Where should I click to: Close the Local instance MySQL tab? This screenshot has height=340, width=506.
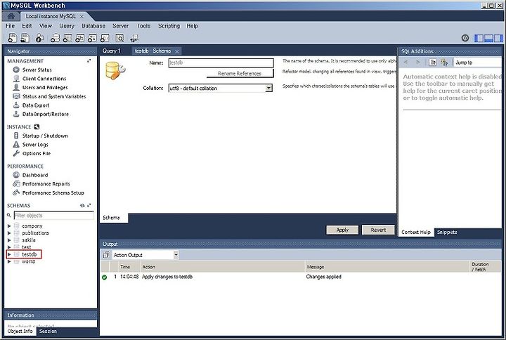click(82, 16)
